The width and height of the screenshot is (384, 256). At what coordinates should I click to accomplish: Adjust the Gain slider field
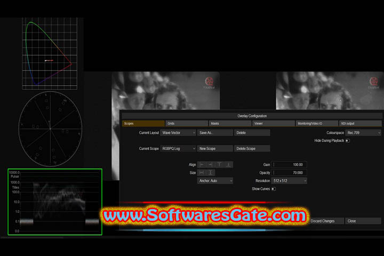pos(289,165)
